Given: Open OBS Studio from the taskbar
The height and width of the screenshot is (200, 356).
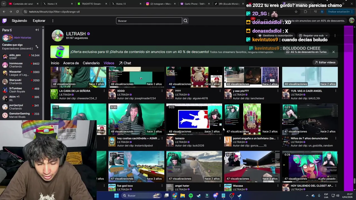Looking at the screenshot, I should coord(231,196).
